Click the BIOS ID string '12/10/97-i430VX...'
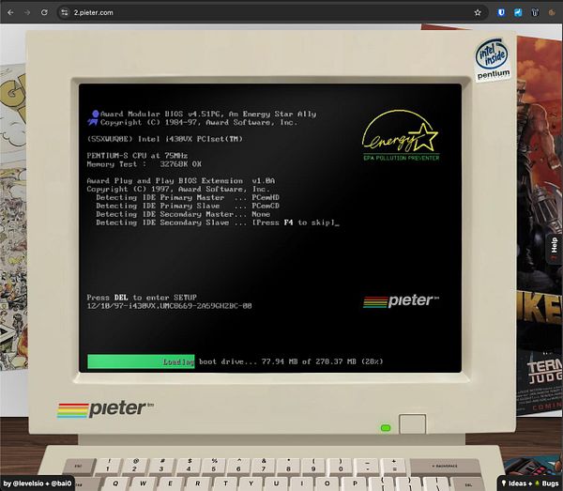 (169, 306)
